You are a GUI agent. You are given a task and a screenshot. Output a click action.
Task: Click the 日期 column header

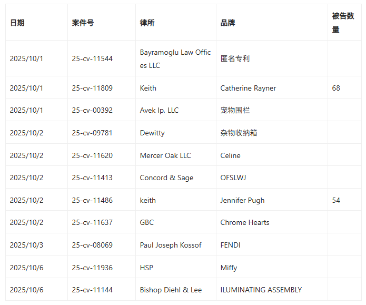click(17, 23)
